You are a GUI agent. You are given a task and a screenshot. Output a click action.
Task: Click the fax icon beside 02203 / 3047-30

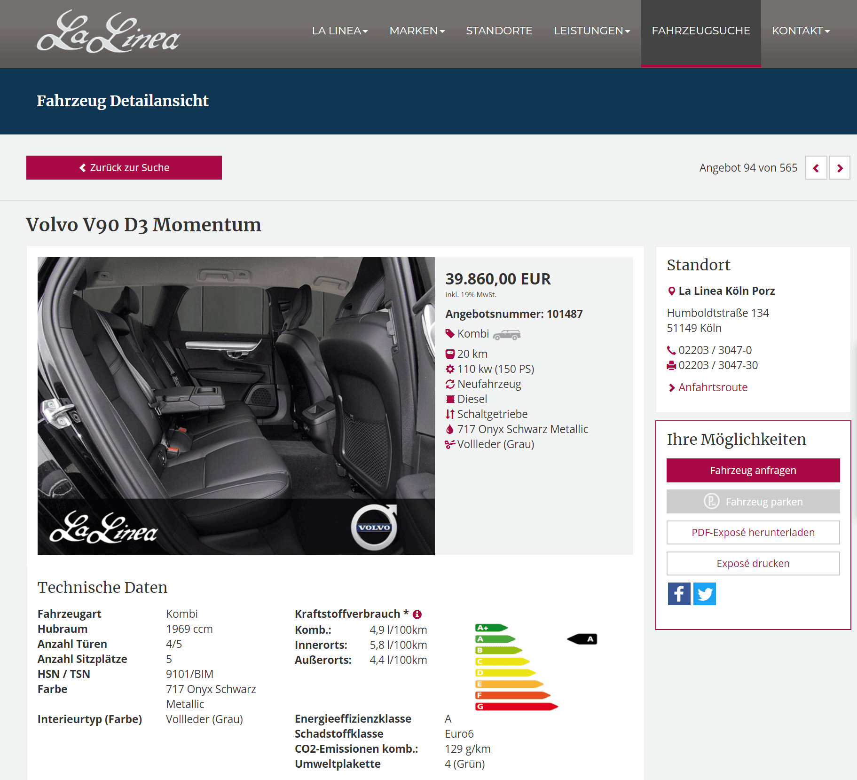click(x=671, y=365)
